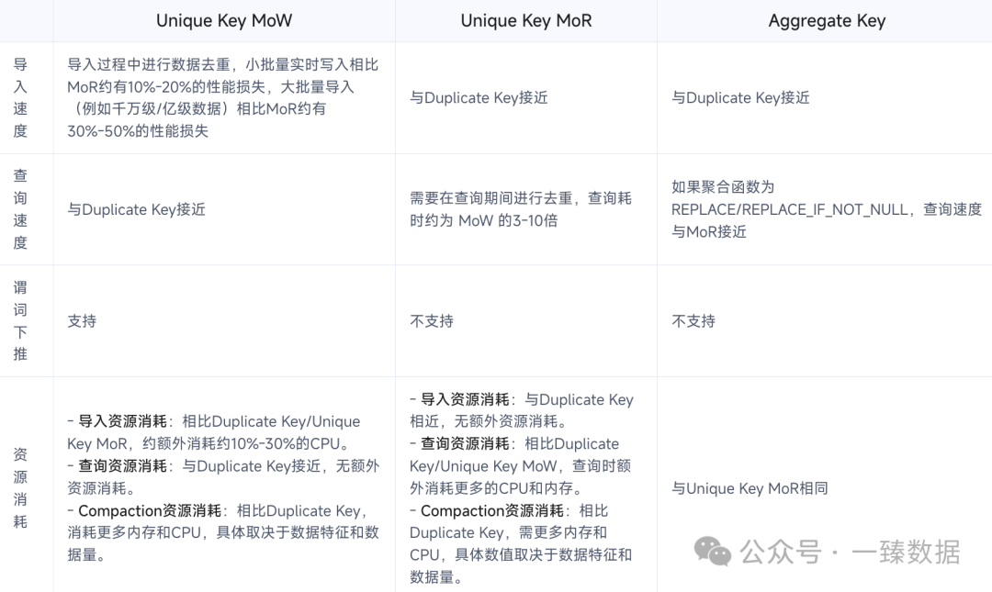Click the Unique Key MoW column header
The width and height of the screenshot is (992, 592).
coord(224,21)
